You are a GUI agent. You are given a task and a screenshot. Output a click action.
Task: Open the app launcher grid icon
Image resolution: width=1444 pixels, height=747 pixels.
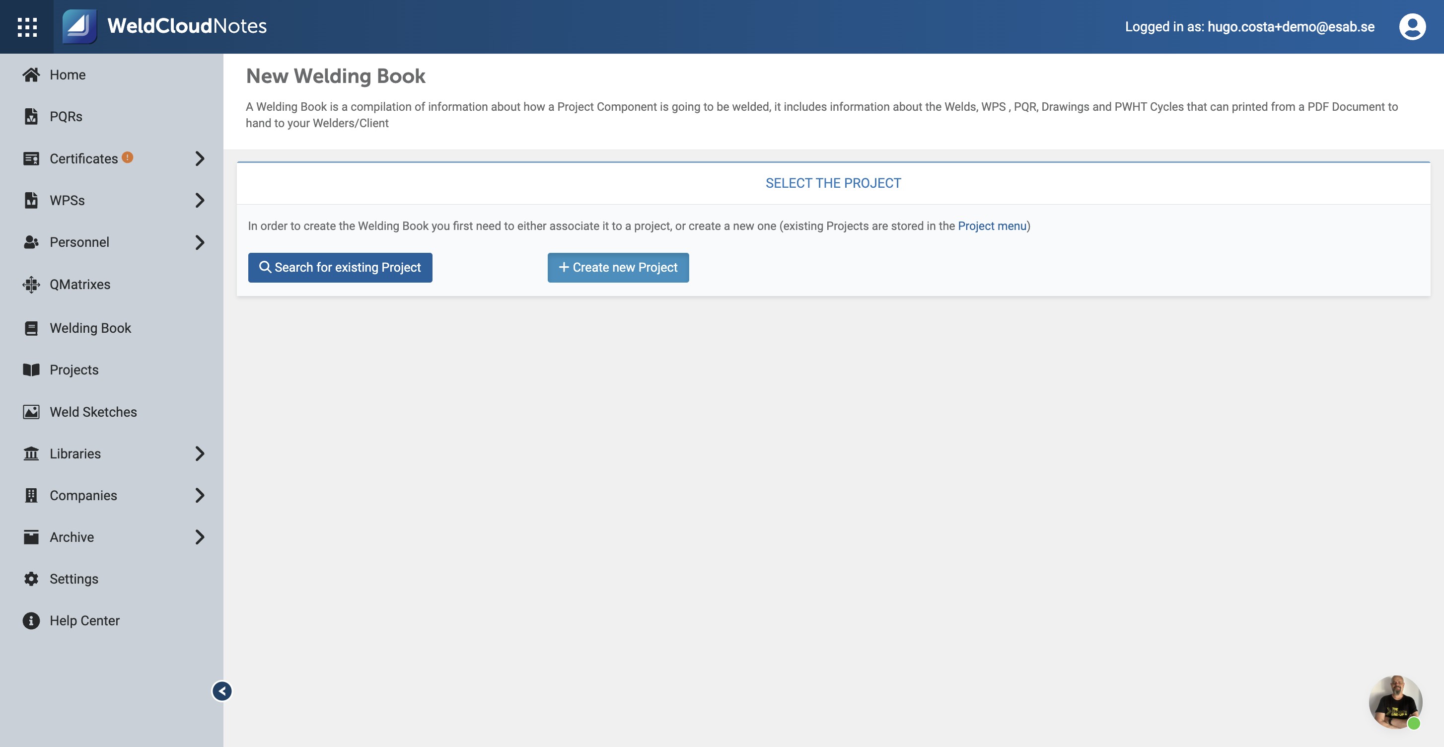tap(27, 26)
